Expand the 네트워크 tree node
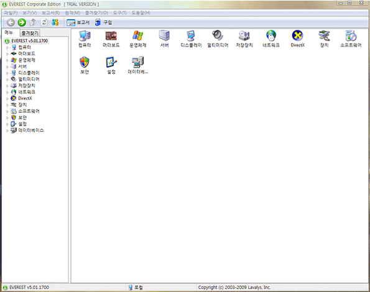 point(7,92)
